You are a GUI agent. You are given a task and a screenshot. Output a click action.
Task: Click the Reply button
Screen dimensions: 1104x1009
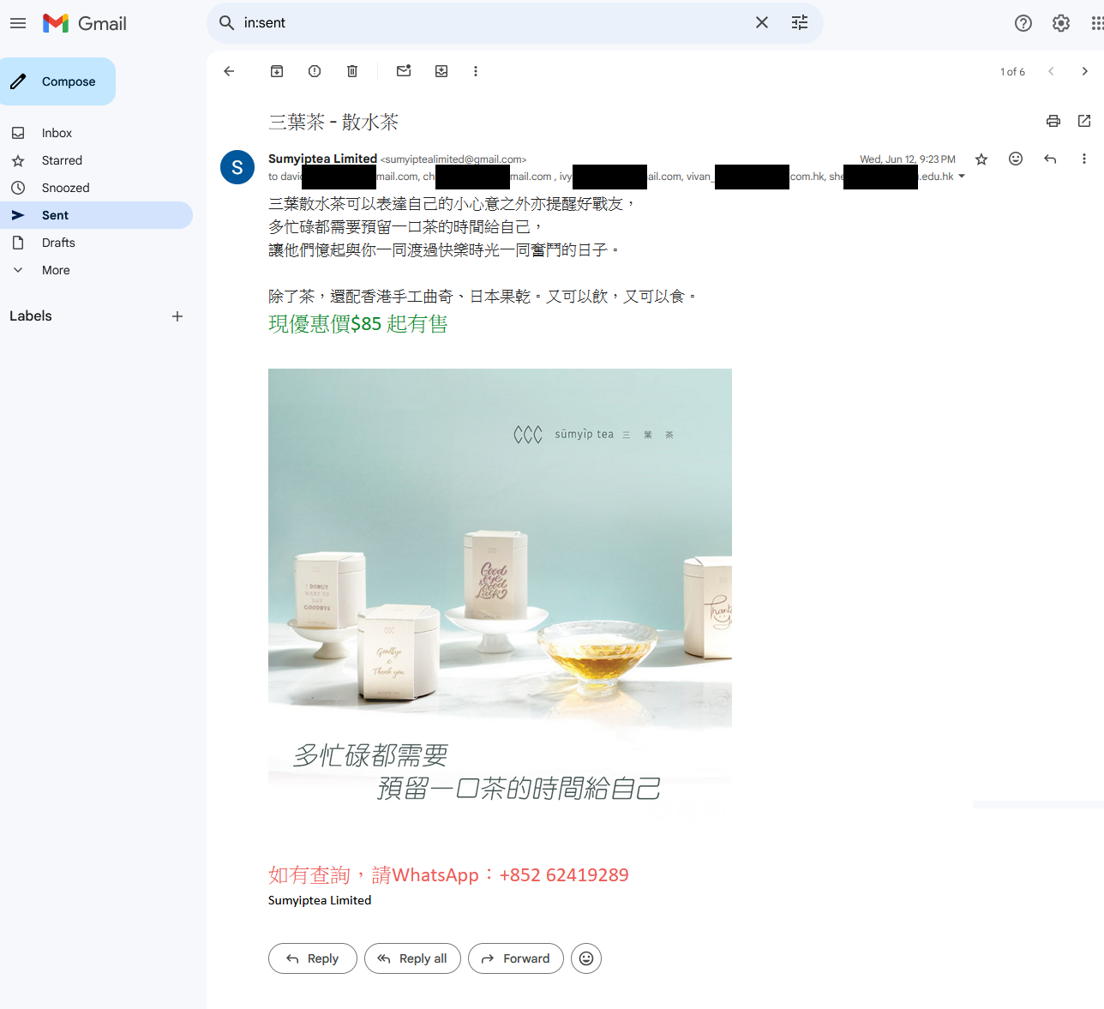click(313, 958)
